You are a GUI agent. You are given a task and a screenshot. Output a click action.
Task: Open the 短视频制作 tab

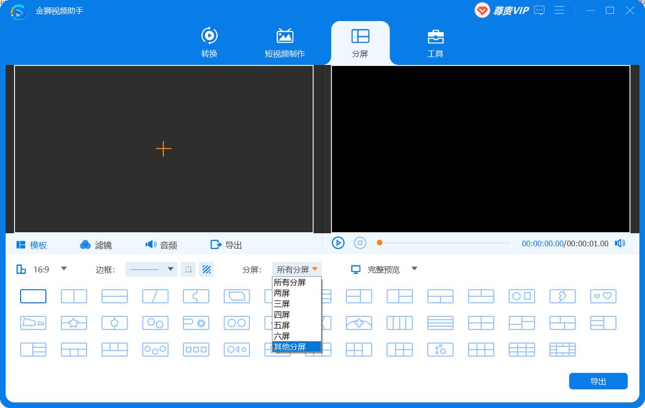point(285,43)
